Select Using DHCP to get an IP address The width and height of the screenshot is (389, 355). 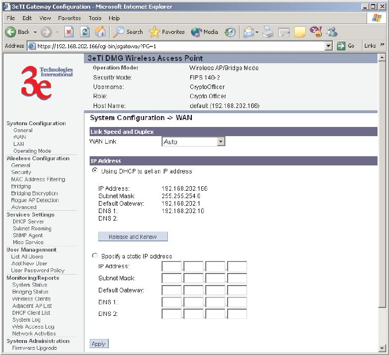tap(95, 171)
